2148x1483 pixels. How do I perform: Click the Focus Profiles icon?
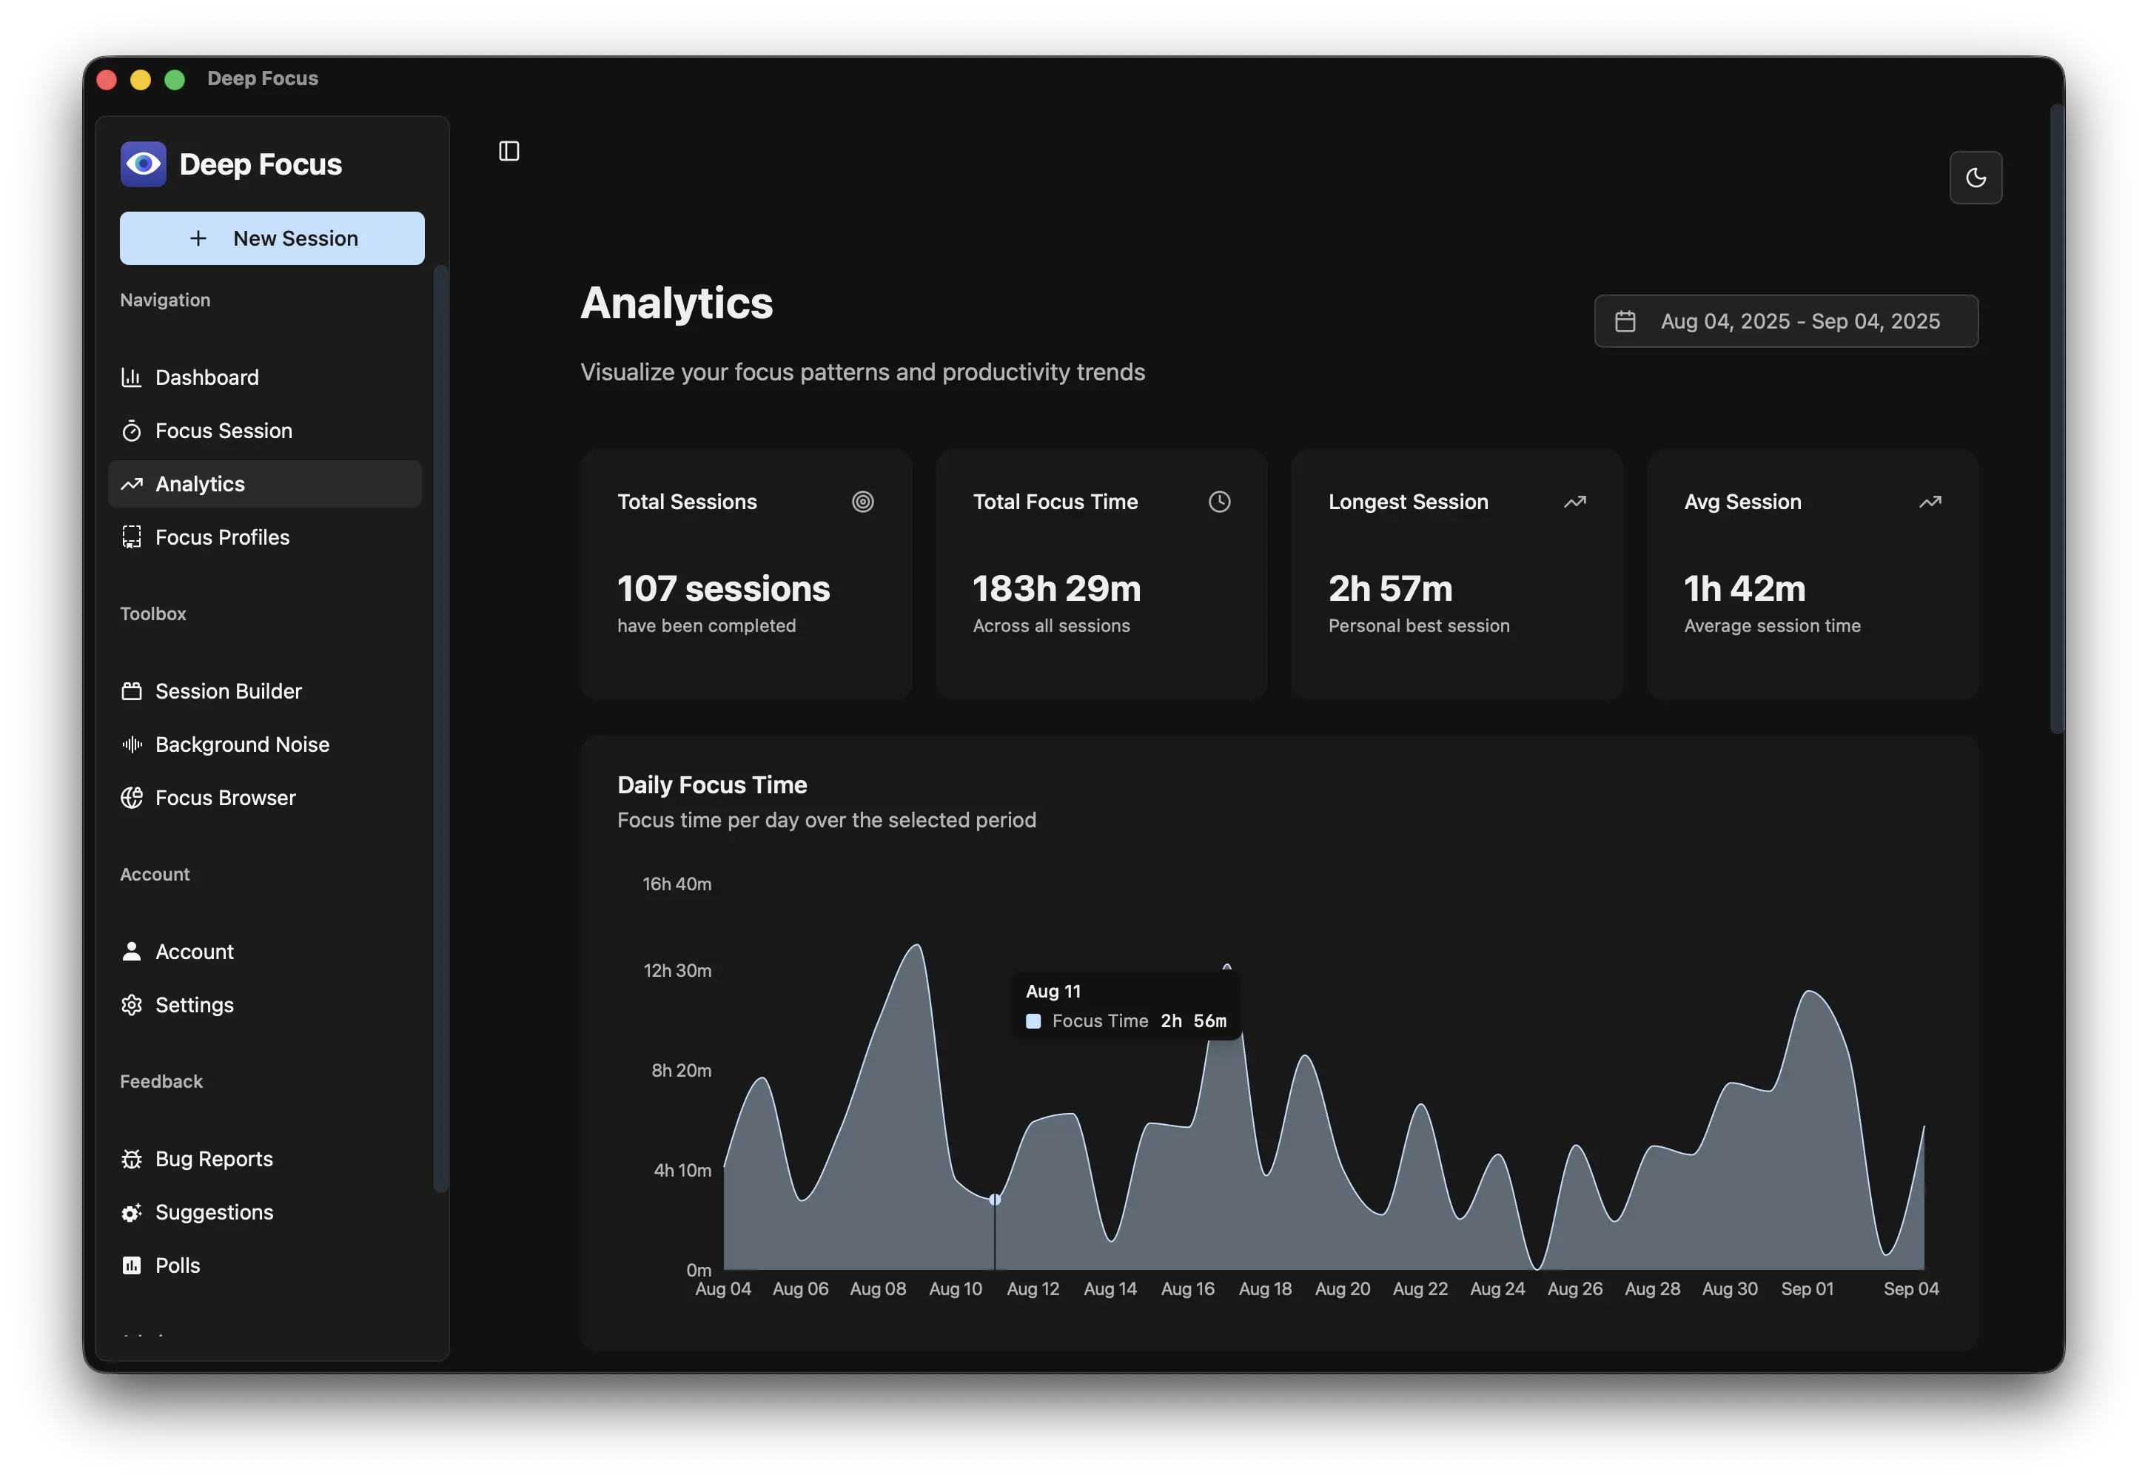click(x=132, y=537)
